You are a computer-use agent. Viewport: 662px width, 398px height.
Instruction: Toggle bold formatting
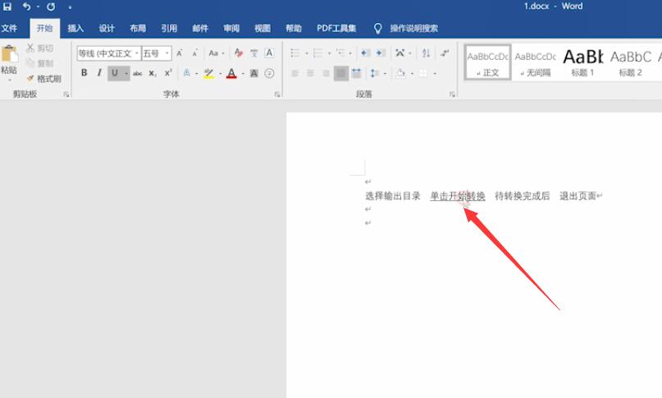pyautogui.click(x=84, y=73)
